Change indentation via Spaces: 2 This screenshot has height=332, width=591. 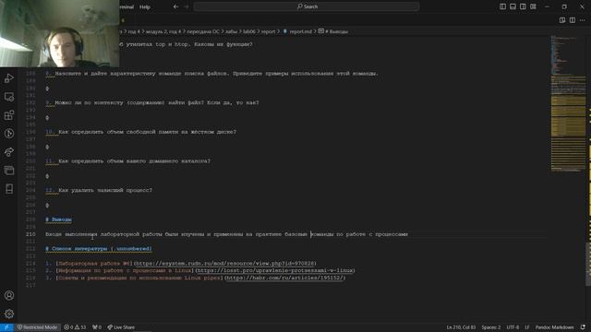490,327
